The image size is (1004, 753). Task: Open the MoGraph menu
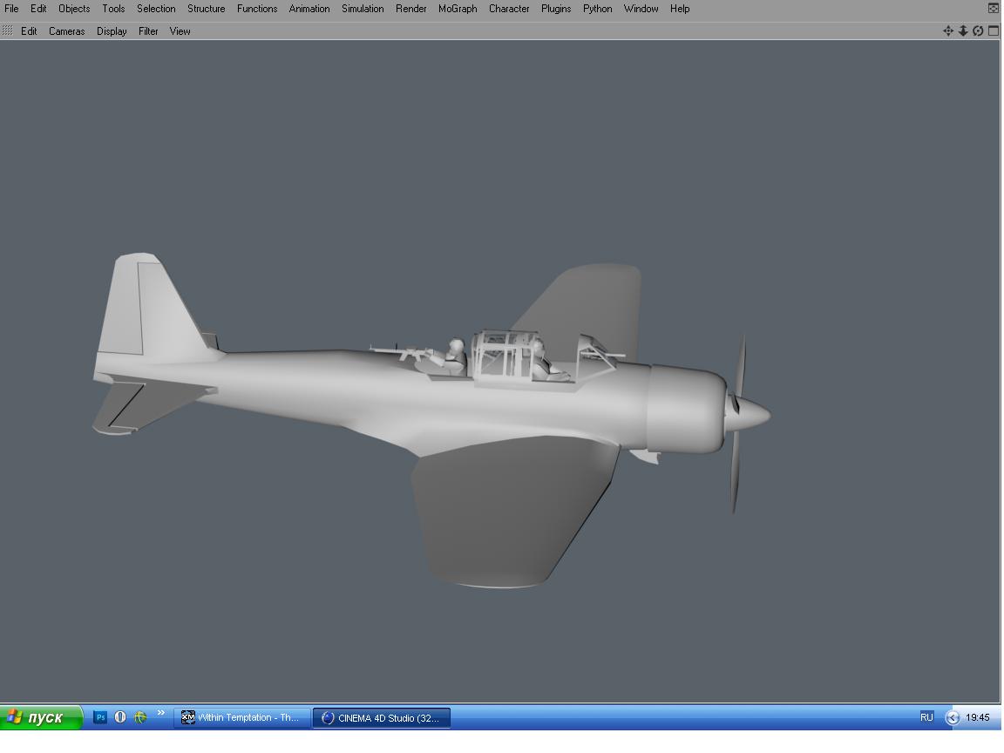[458, 9]
